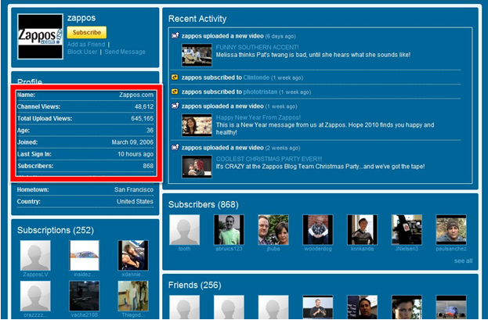The width and height of the screenshot is (488, 320).
Task: Open subscriber abruics123's avatar
Action: point(228,230)
